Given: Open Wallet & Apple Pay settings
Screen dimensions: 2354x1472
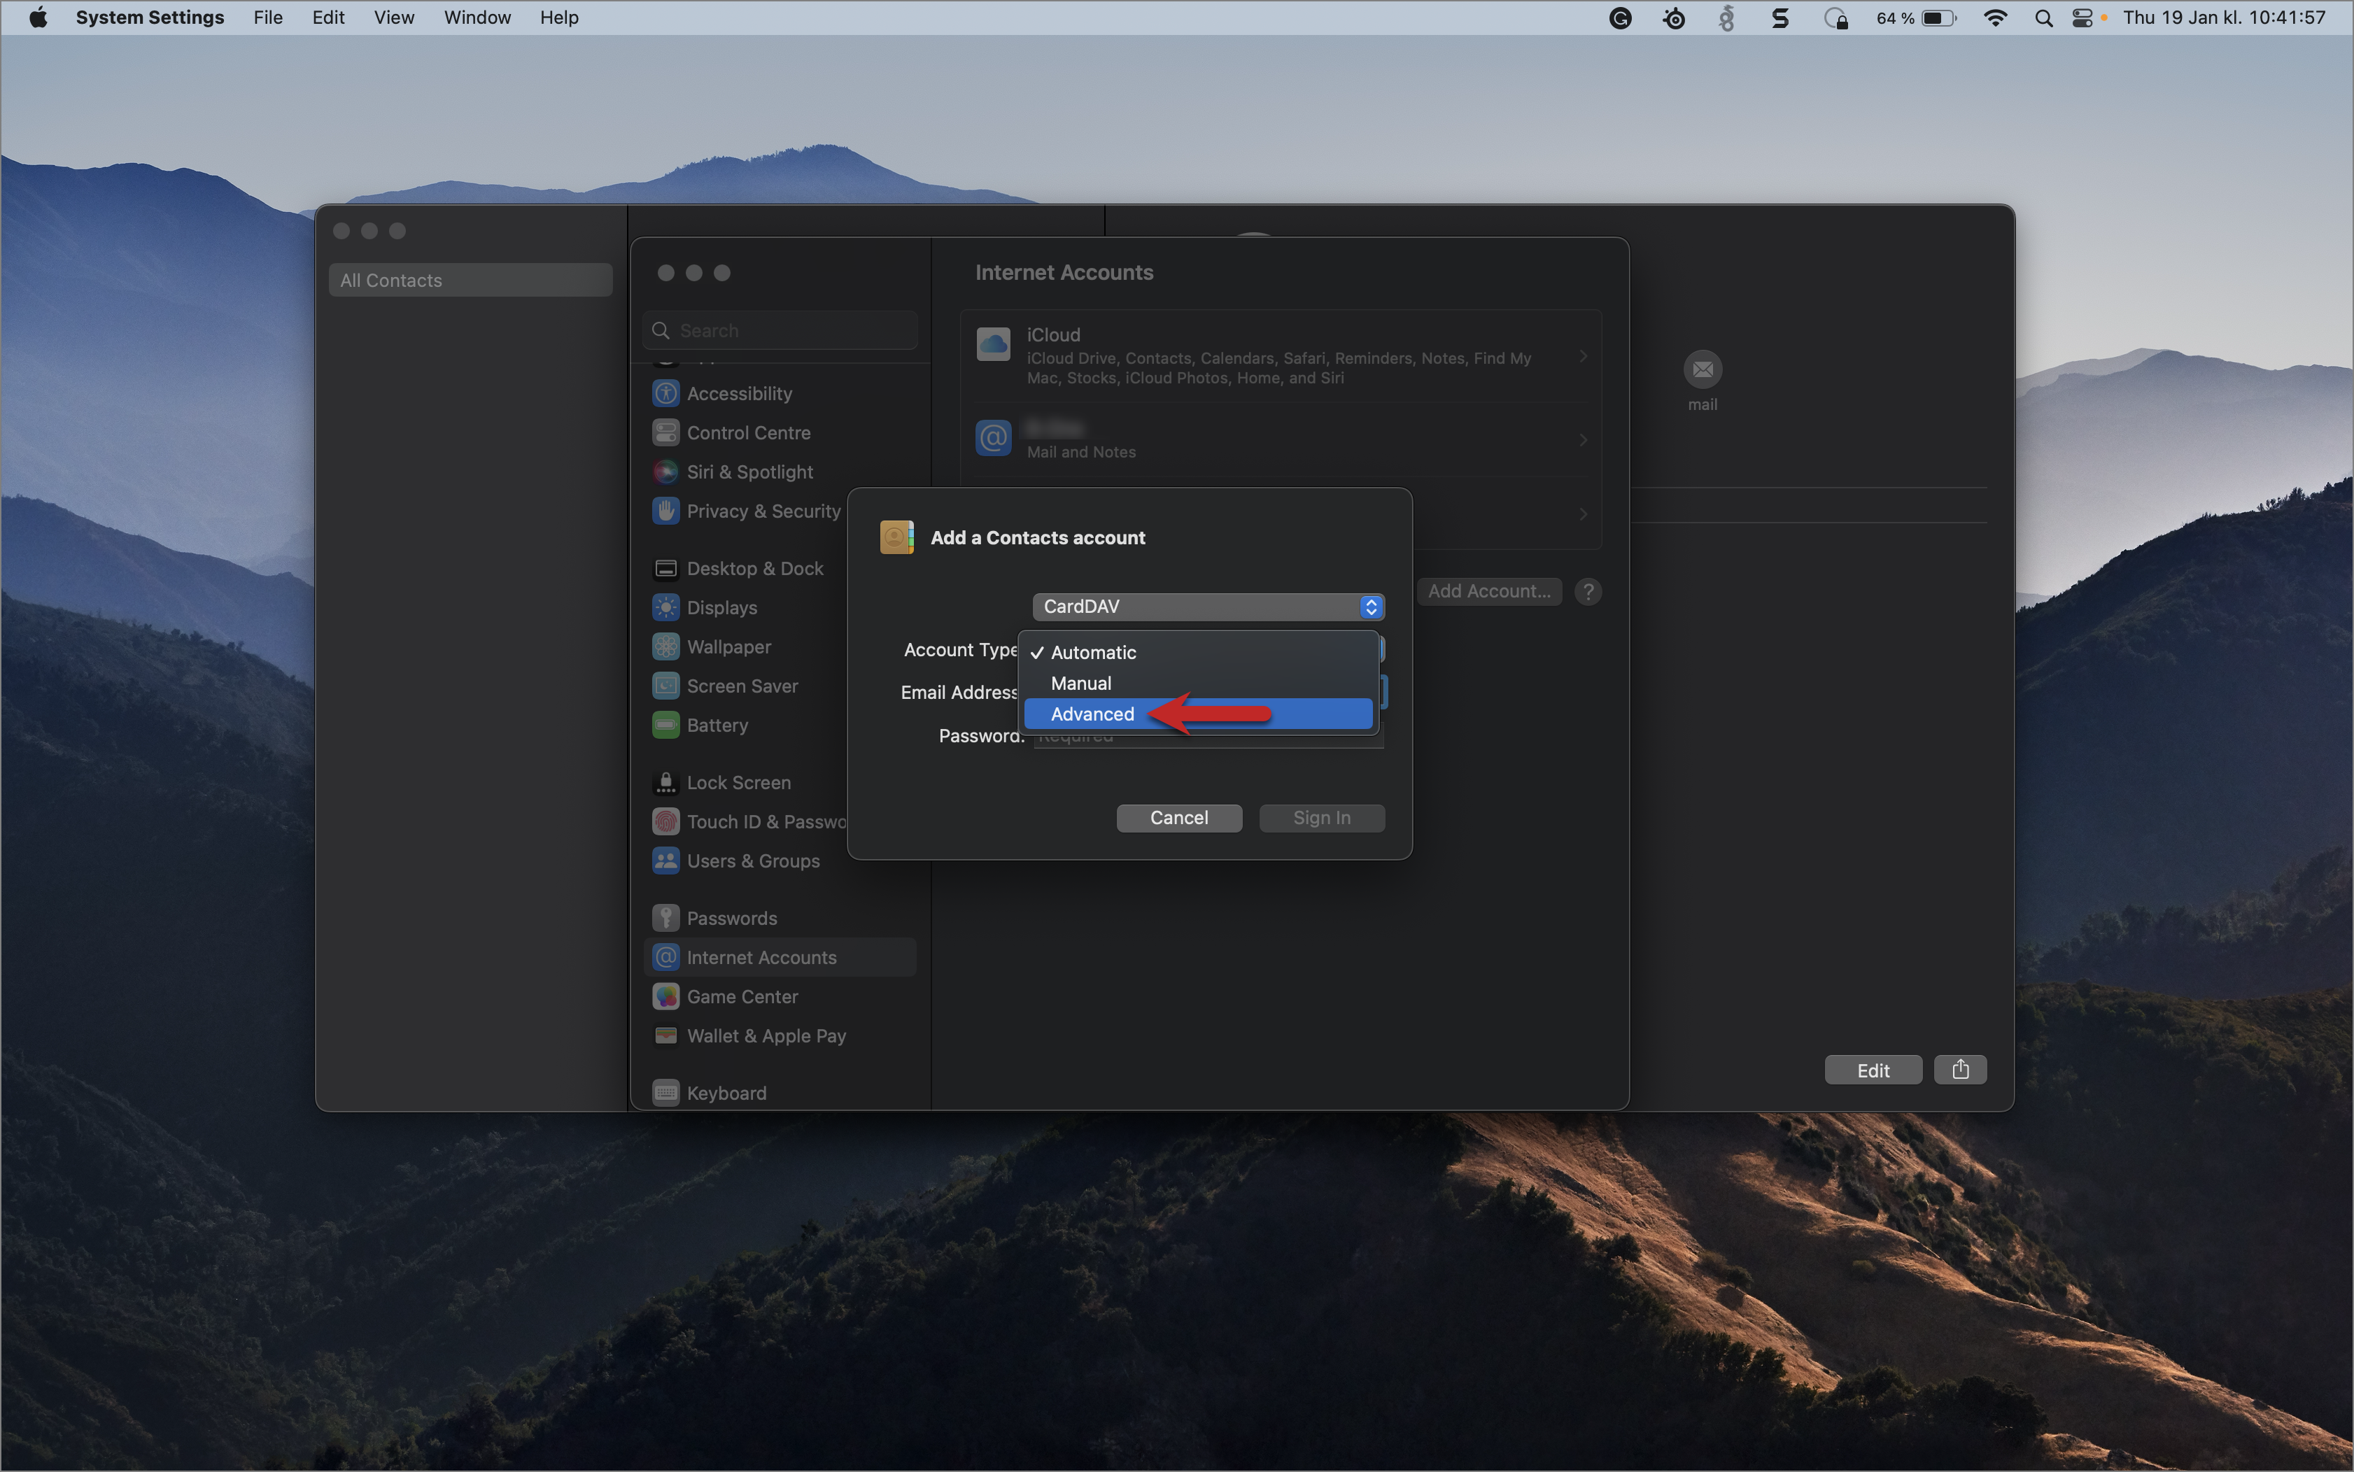Looking at the screenshot, I should coord(780,1036).
